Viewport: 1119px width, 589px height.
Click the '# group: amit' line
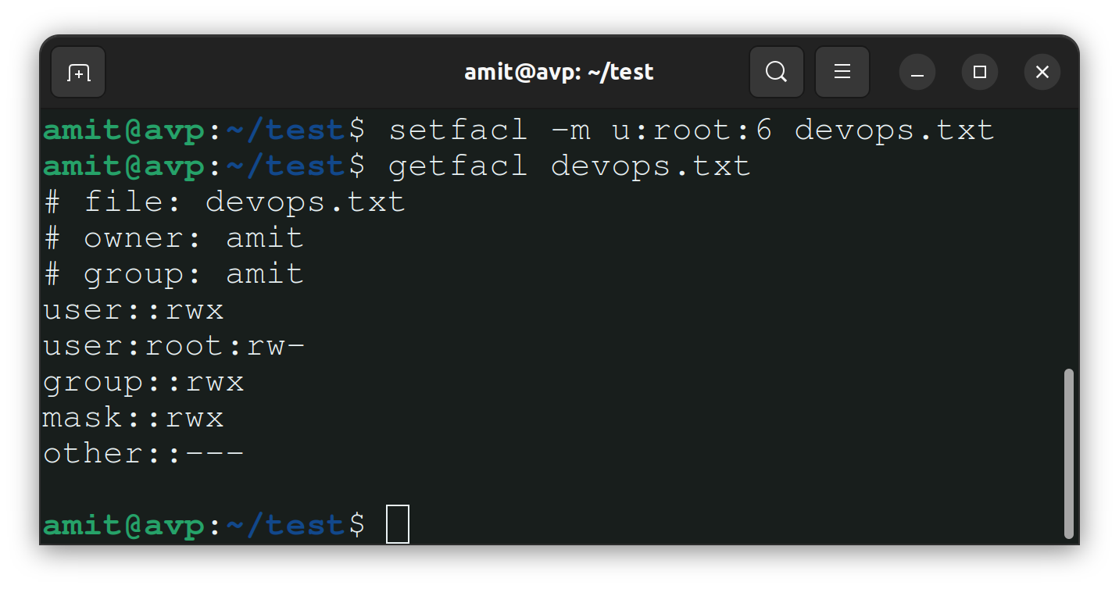click(x=173, y=274)
